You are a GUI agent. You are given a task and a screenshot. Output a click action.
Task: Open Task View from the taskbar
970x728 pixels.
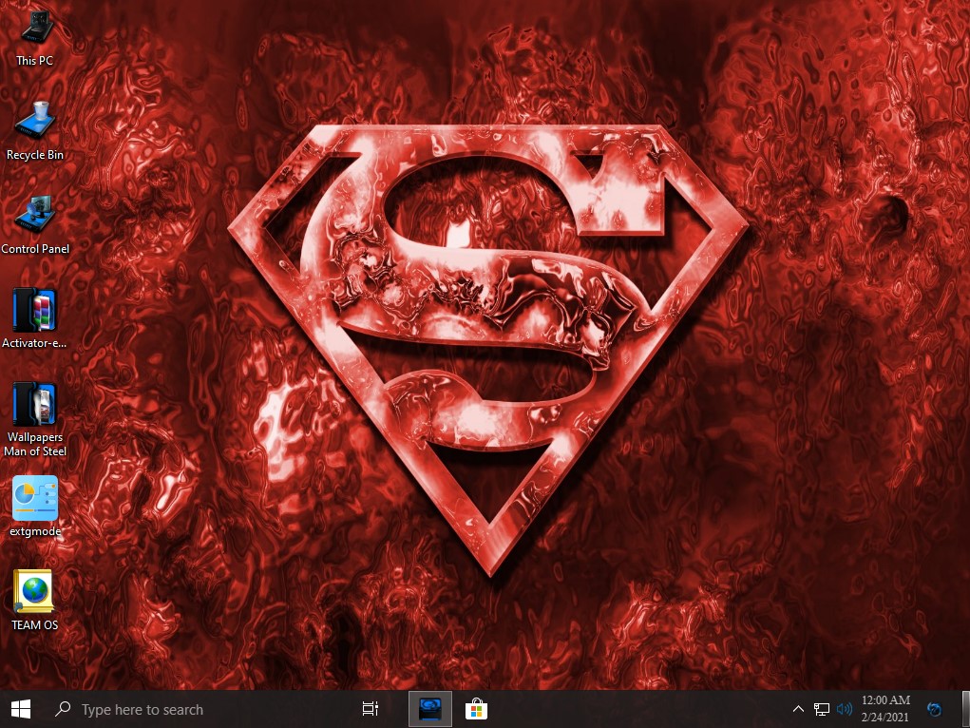tap(370, 709)
